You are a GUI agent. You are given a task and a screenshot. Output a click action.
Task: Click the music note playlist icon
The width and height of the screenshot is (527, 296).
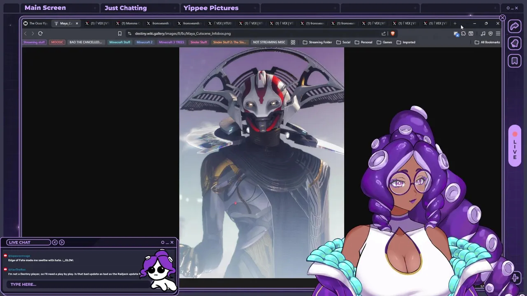(x=483, y=34)
